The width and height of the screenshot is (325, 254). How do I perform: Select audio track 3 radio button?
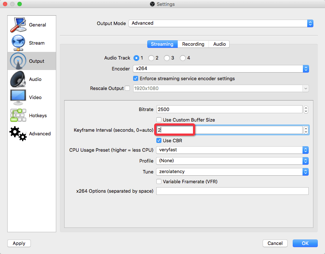point(166,58)
